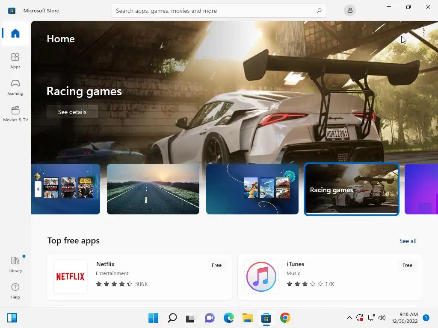Viewport: 438px width, 328px height.
Task: Open the Help section
Action: [15, 291]
